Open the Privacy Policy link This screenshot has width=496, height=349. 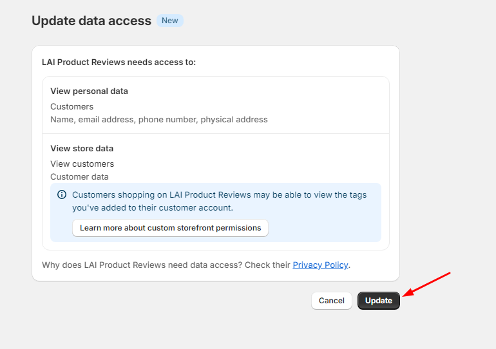point(320,265)
